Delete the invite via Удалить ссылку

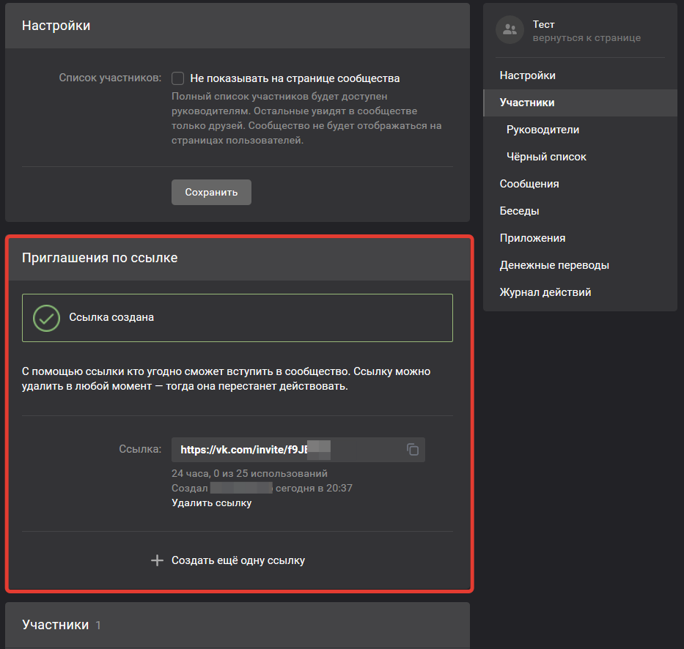(x=211, y=503)
